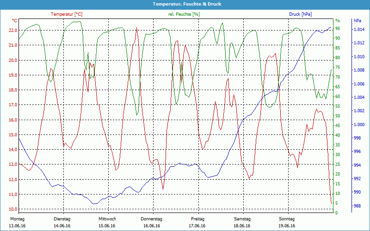Click the date '13.06.16'
This screenshot has width=370, height=231.
(17, 226)
